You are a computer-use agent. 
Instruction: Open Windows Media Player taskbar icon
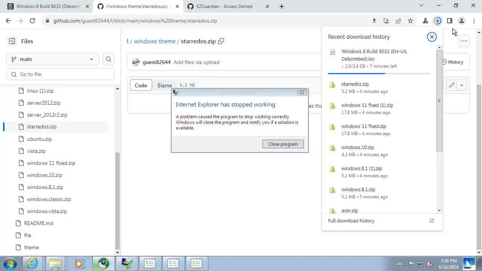coord(79,263)
